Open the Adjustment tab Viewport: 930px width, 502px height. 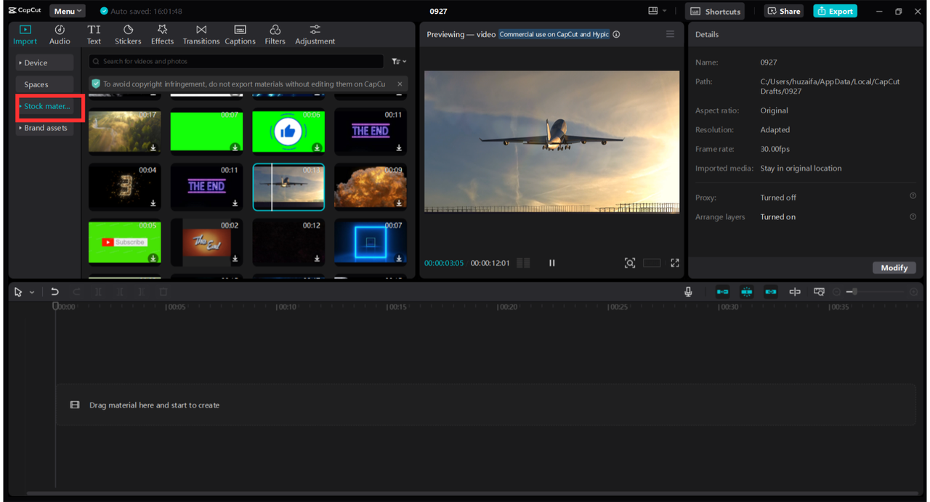(x=315, y=34)
